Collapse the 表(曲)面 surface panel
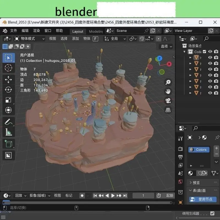This screenshot has height=220, width=220. pos(203,190)
